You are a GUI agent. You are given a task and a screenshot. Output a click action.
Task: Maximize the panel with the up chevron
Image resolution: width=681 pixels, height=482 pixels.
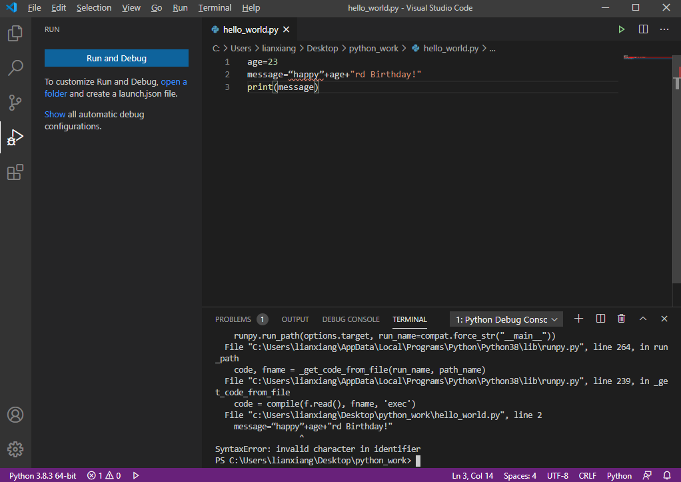[x=643, y=319]
